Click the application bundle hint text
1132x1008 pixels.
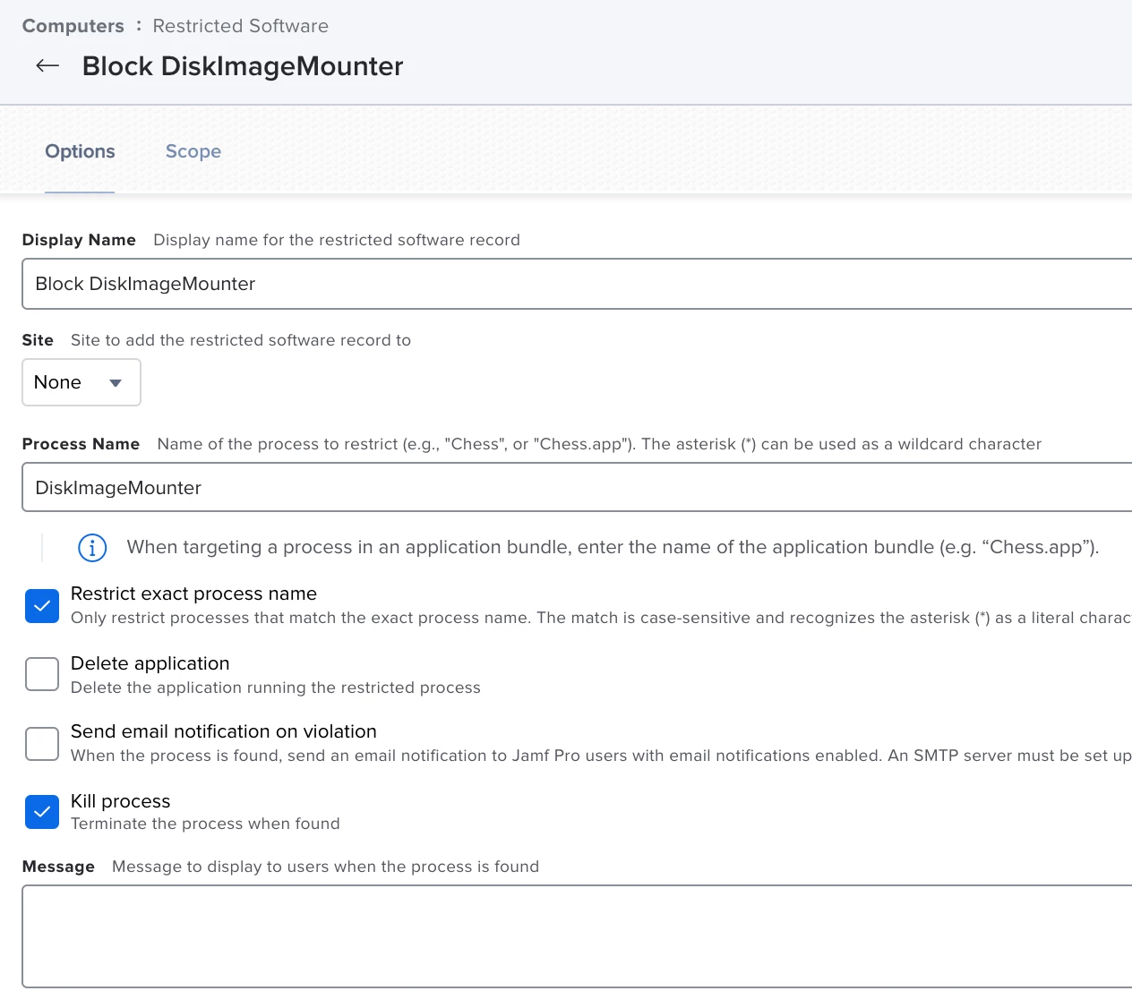tap(613, 547)
